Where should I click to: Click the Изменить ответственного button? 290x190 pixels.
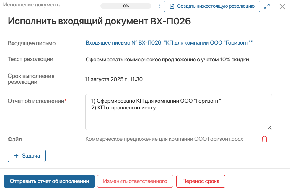[135, 181]
